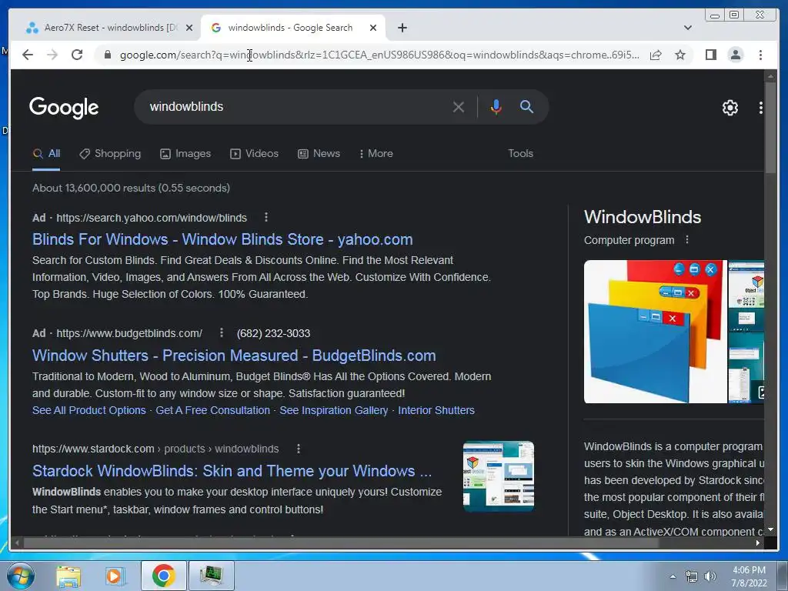Open budgetblinds ad options three-dot menu
This screenshot has height=591, width=788.
(x=222, y=332)
